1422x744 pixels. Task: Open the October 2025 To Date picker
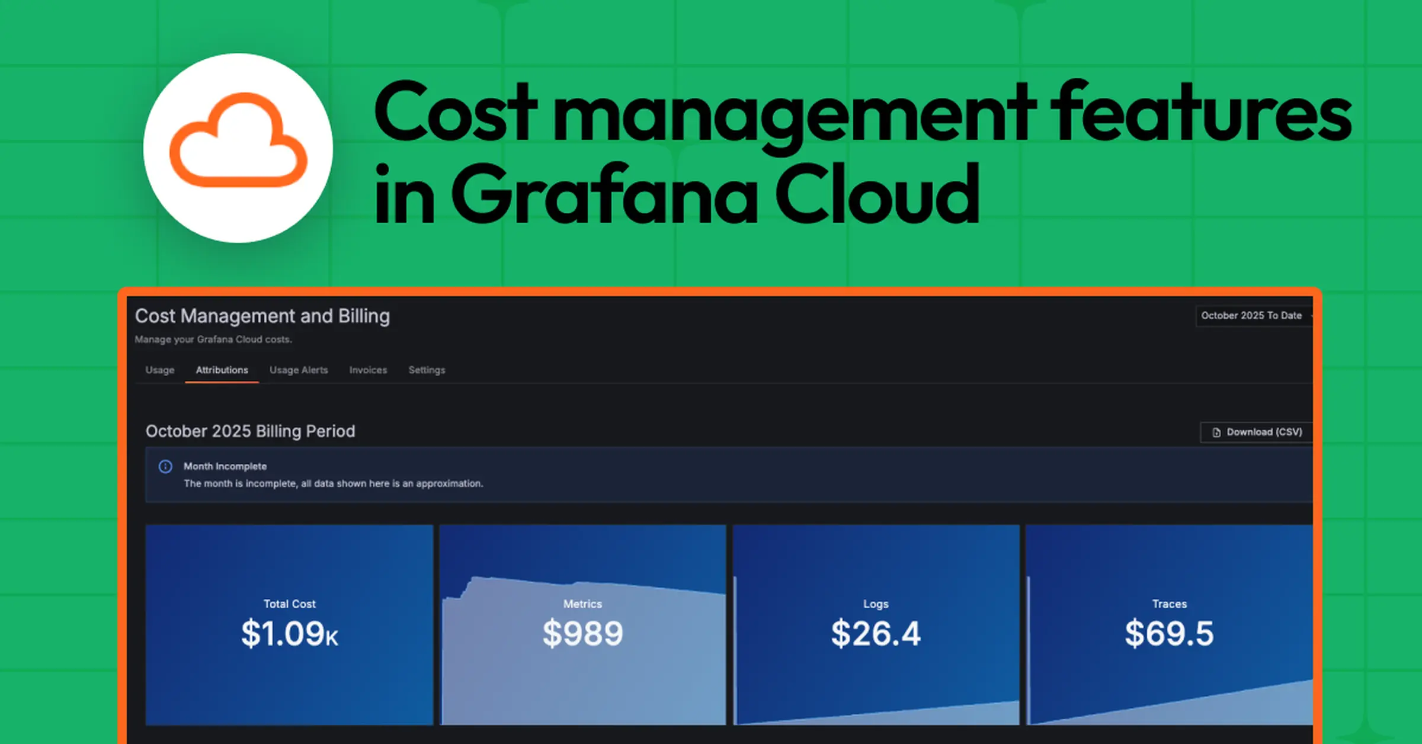pos(1251,316)
